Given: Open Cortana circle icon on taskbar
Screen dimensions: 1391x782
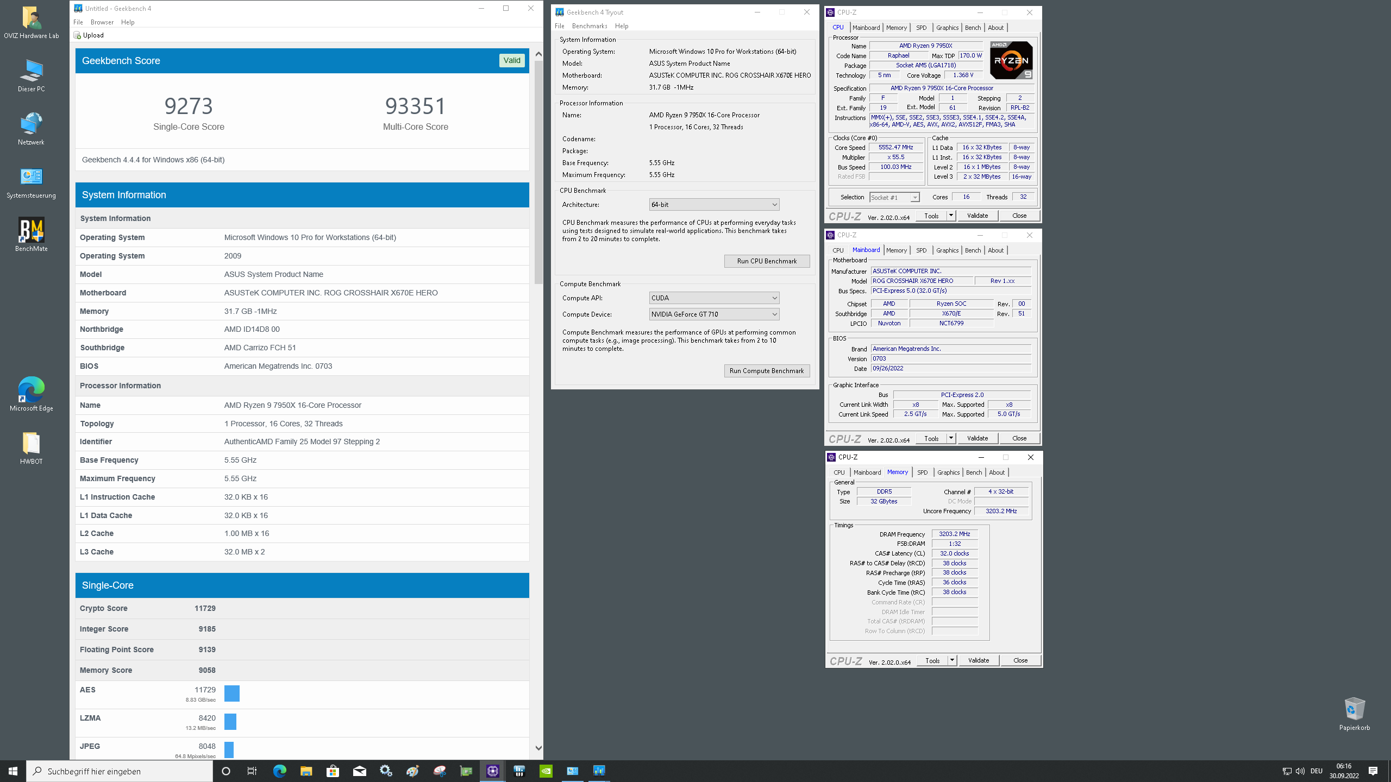Looking at the screenshot, I should coord(226,771).
